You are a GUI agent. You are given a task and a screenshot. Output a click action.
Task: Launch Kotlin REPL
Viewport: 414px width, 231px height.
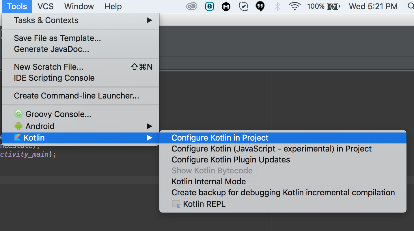[283, 204]
